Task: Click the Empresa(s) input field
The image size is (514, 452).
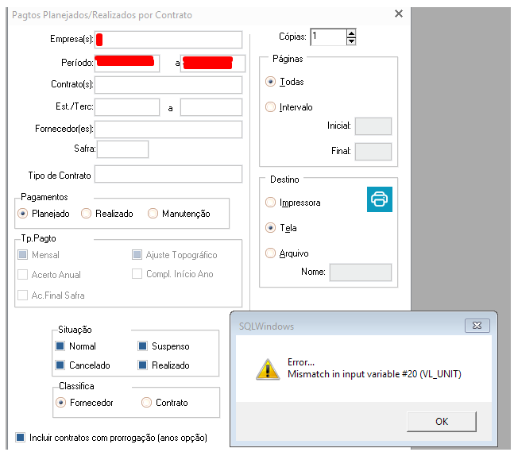Action: tap(168, 40)
